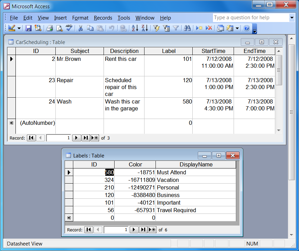The width and height of the screenshot is (299, 251).
Task: Click the Access app icon in title bar
Action: coord(7,6)
